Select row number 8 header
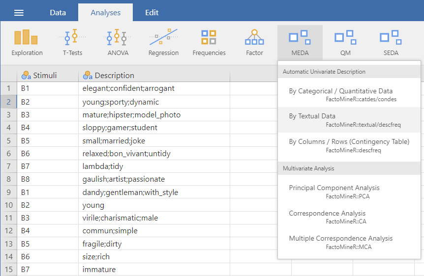This screenshot has height=276, width=424. click(9, 179)
